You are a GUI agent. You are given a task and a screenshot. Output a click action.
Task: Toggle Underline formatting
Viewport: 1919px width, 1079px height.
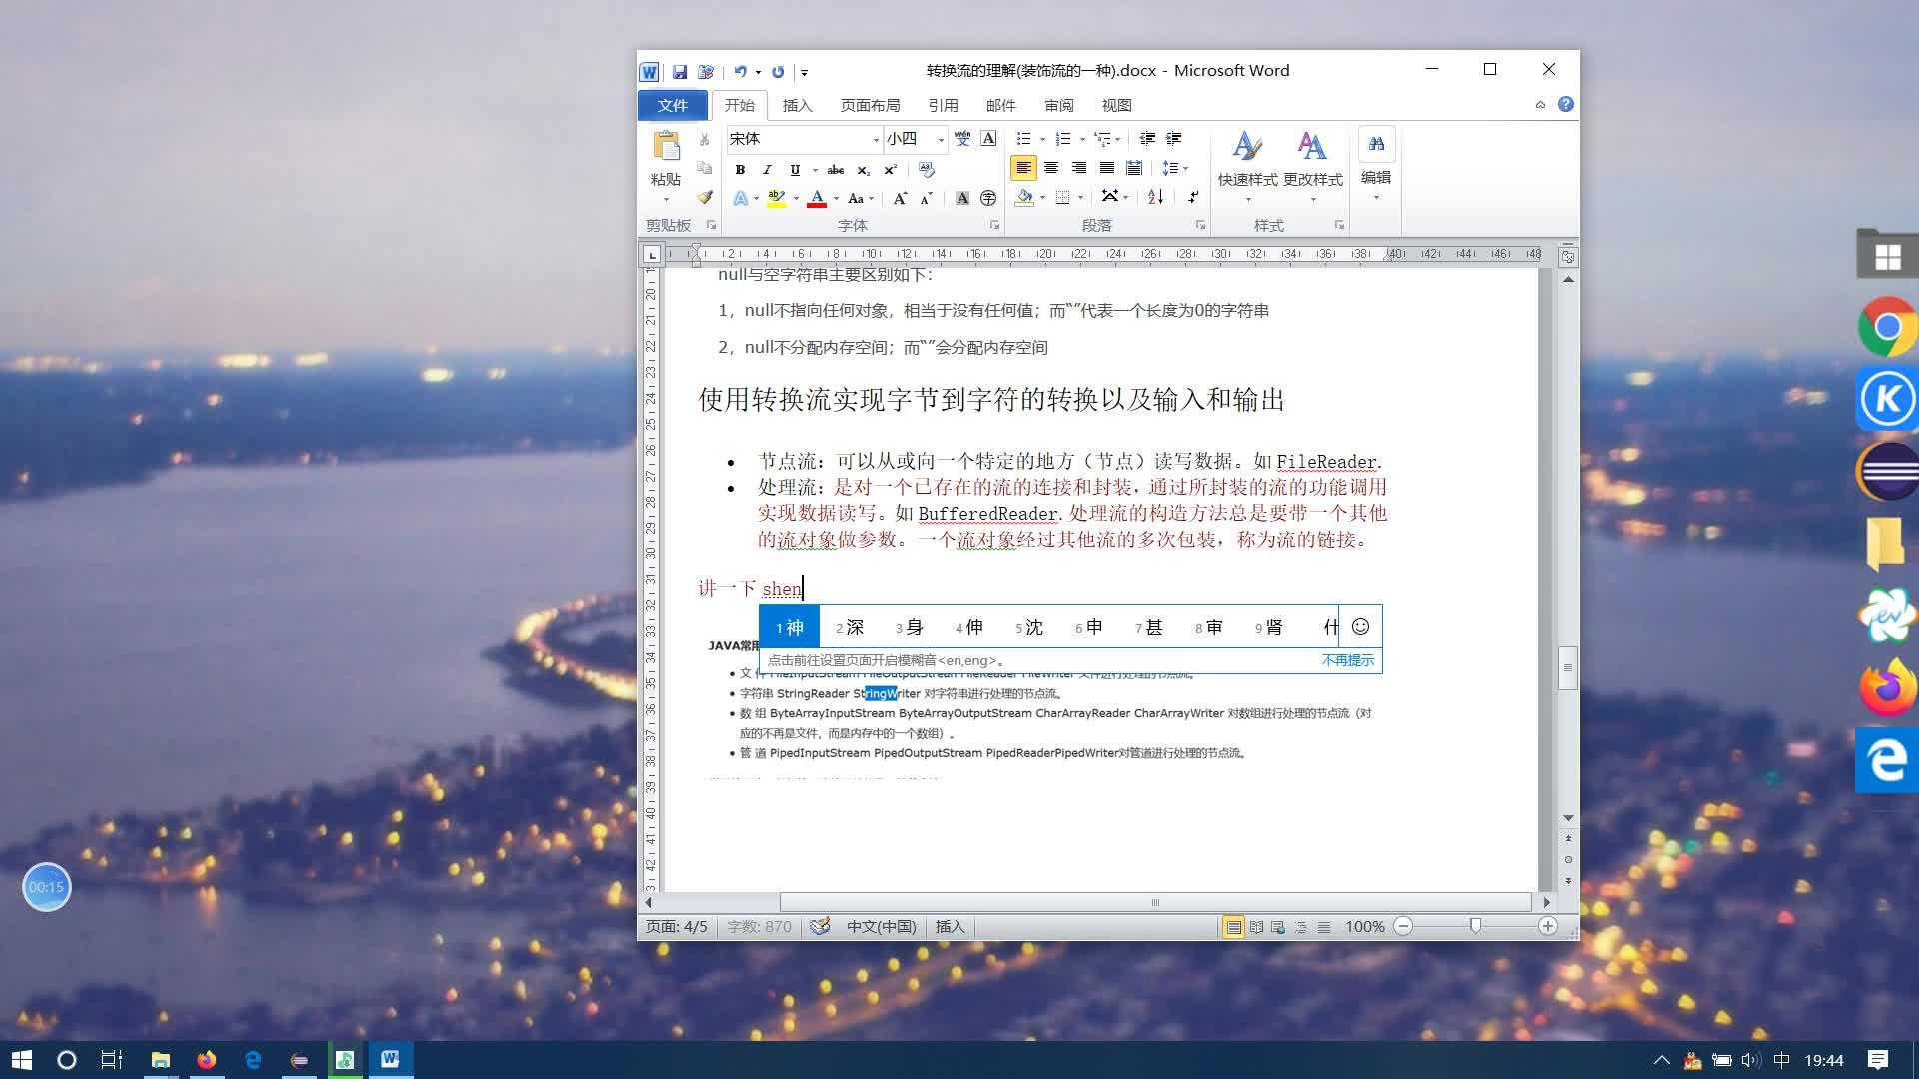pyautogui.click(x=794, y=170)
